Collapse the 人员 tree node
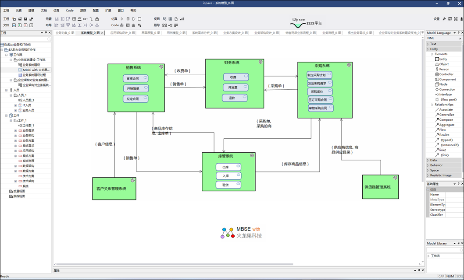 [7, 90]
